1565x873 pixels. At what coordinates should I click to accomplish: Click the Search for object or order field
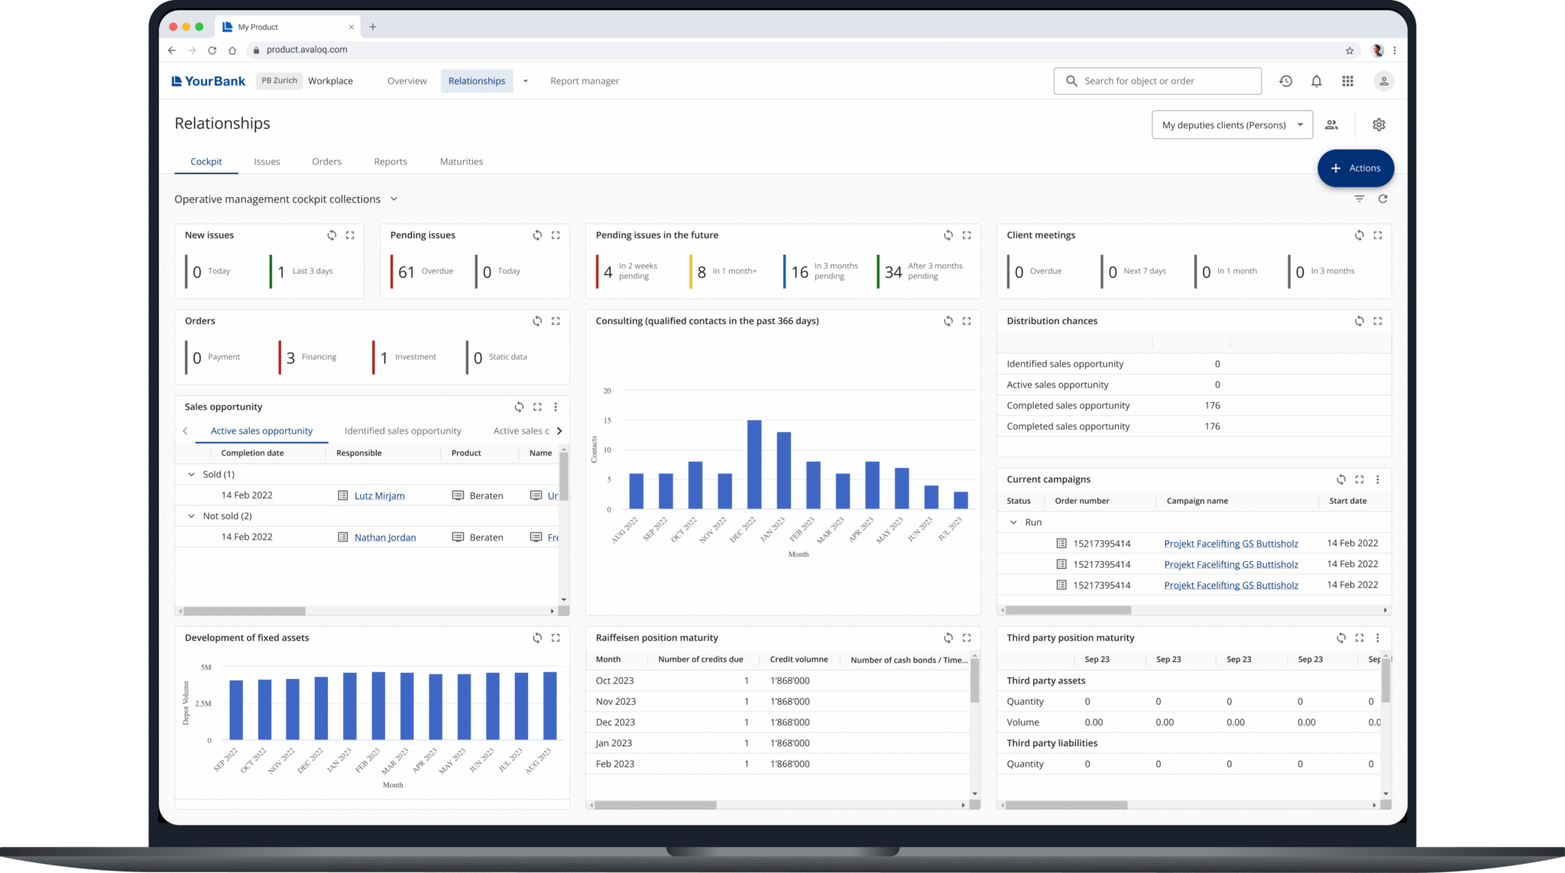[x=1157, y=81]
